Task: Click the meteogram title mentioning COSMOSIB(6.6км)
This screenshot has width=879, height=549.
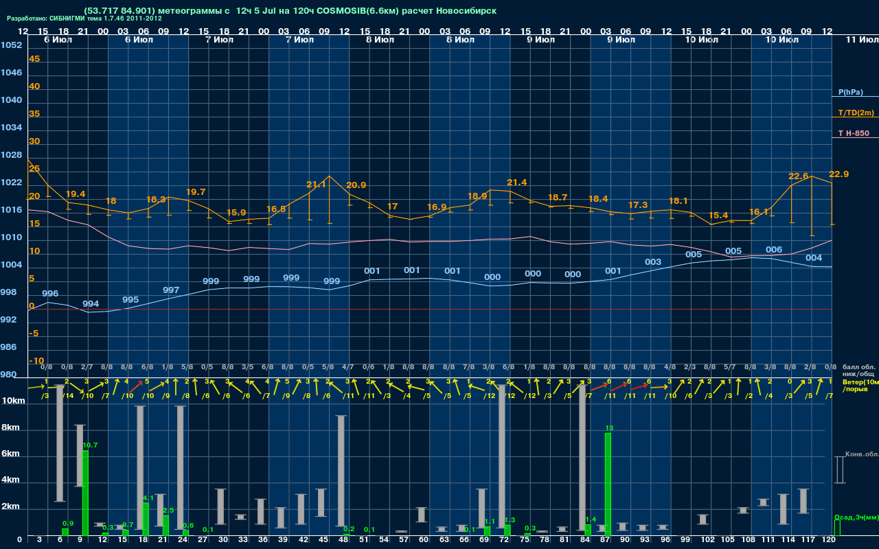Action: 290,11
